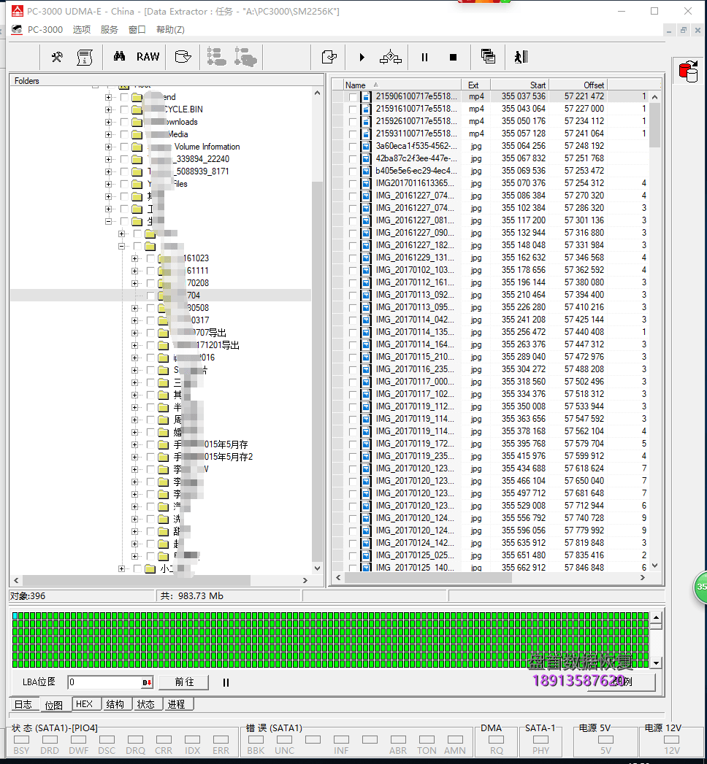The height and width of the screenshot is (764, 707).
Task: Click the tree-with-disks toolbar icon
Action: point(245,56)
